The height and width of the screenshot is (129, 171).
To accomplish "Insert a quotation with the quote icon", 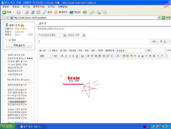I will point(139,56).
